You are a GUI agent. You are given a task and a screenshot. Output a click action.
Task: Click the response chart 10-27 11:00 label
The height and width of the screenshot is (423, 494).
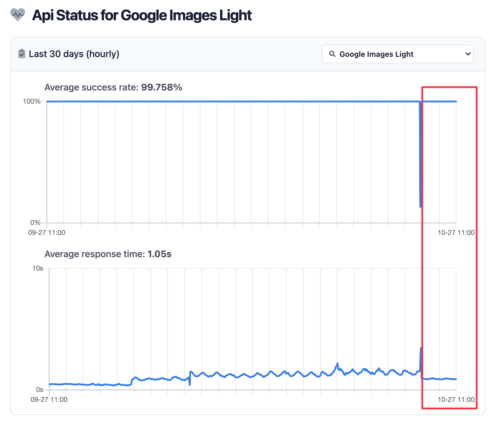click(x=456, y=400)
